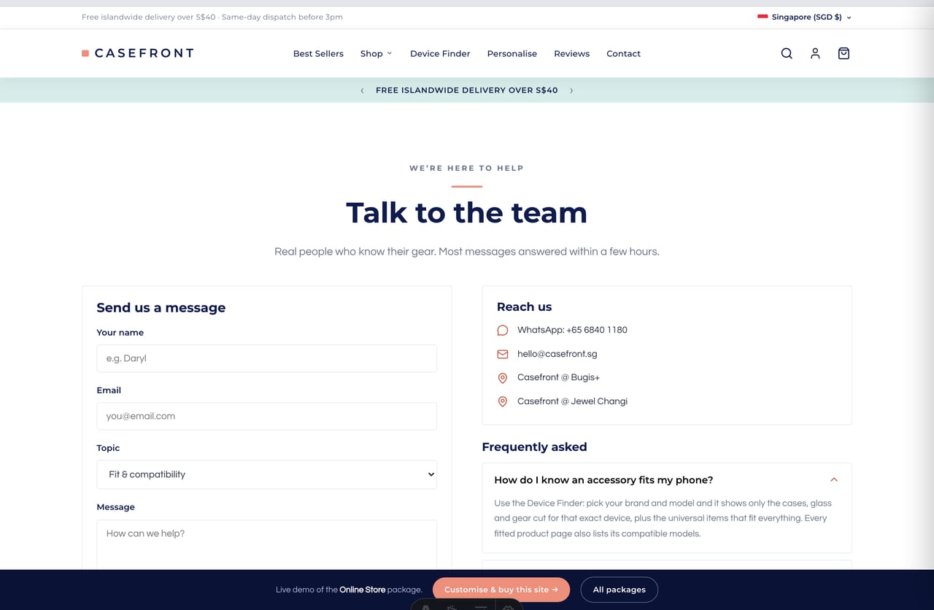
Task: Open the account user icon
Action: pyautogui.click(x=815, y=53)
